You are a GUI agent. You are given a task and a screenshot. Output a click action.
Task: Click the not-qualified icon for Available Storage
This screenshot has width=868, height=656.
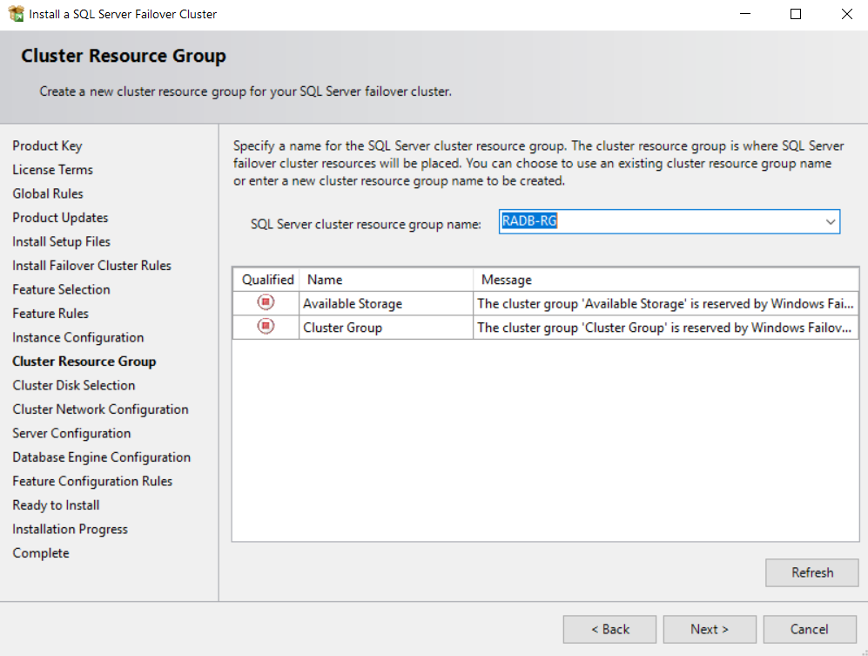(x=266, y=302)
